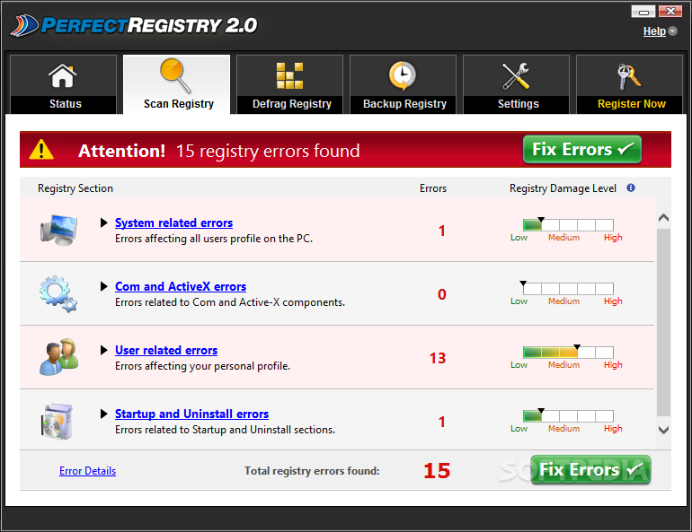Expand System related errors triangle

[103, 222]
